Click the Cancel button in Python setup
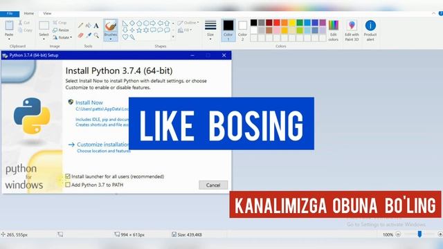 213,185
